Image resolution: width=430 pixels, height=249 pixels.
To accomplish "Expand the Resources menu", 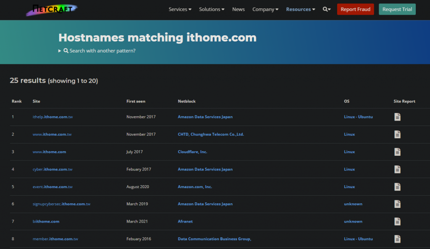I will coord(301,9).
